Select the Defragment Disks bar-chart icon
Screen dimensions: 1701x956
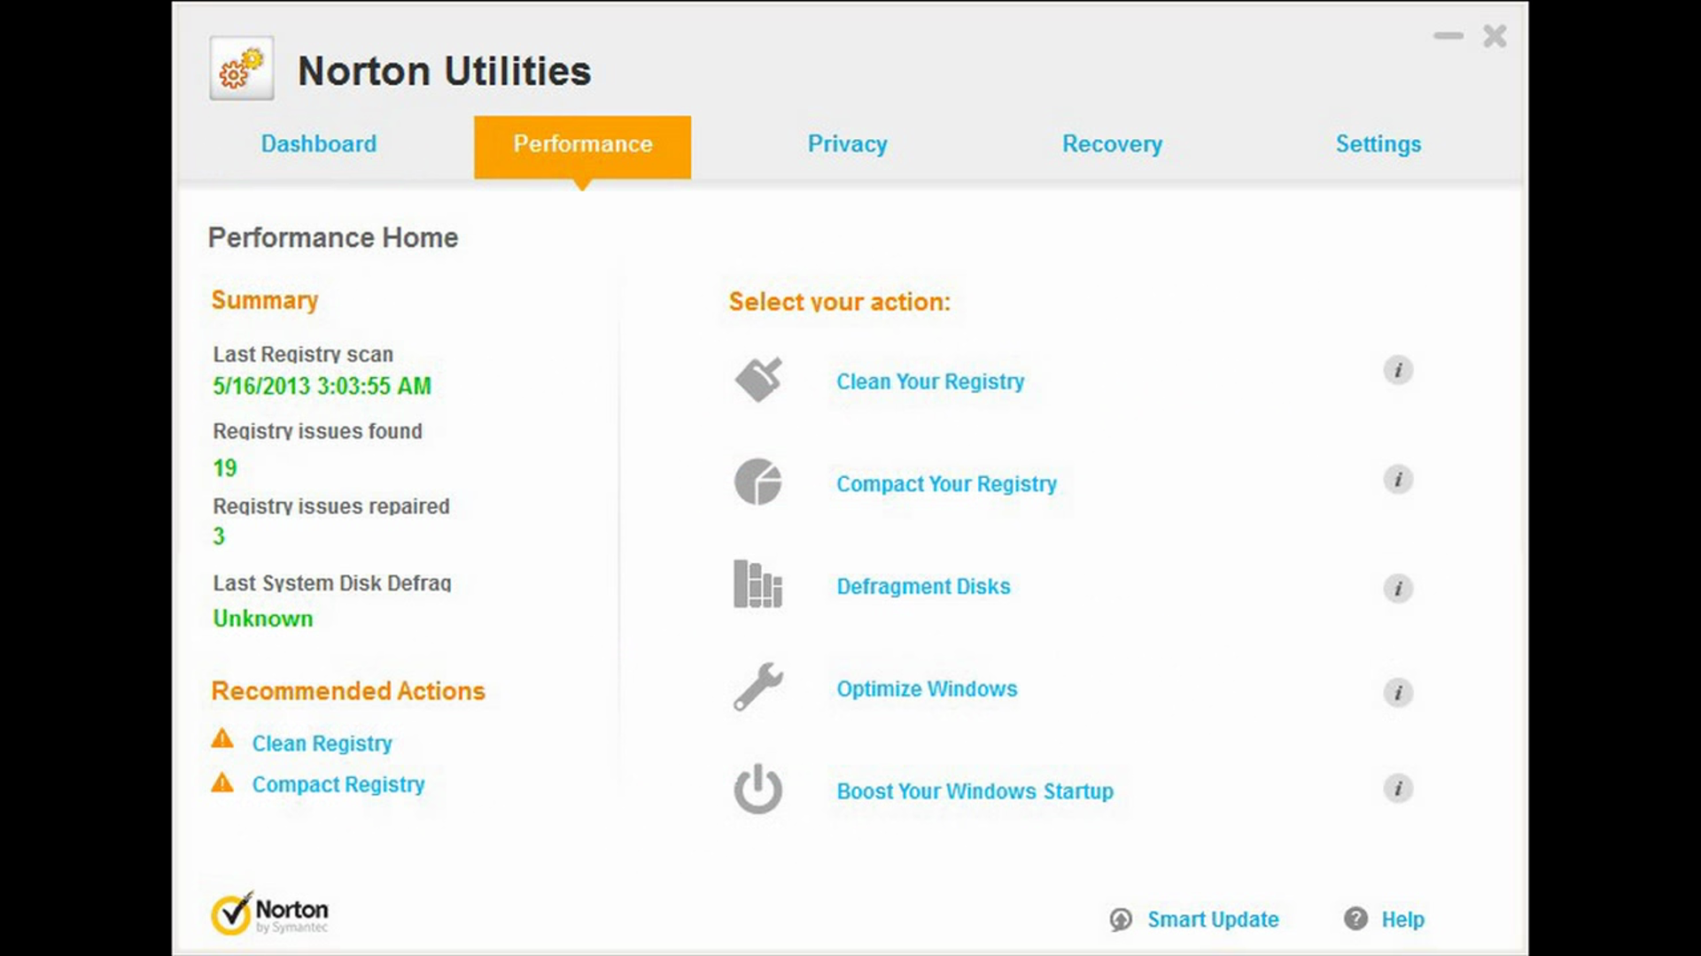point(758,585)
